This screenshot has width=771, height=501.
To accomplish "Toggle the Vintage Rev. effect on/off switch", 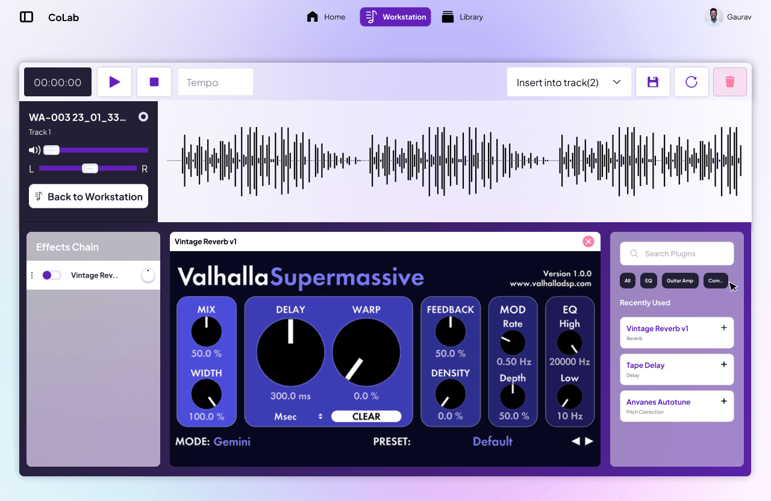I will tap(52, 275).
